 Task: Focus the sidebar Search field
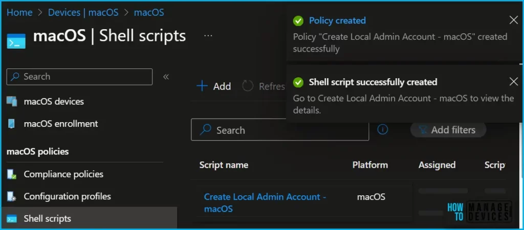click(x=79, y=77)
